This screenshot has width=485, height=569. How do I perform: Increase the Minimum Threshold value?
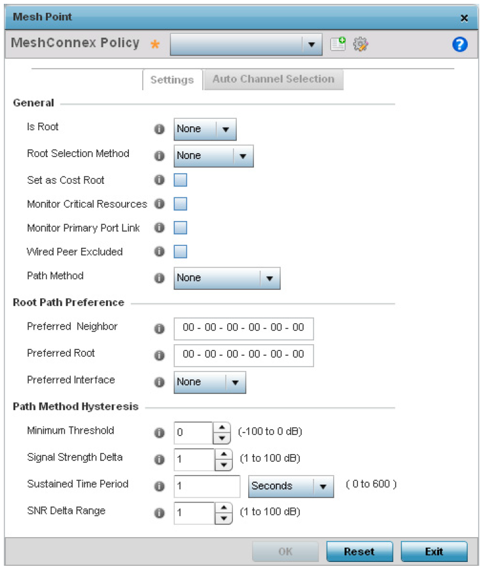(x=222, y=427)
